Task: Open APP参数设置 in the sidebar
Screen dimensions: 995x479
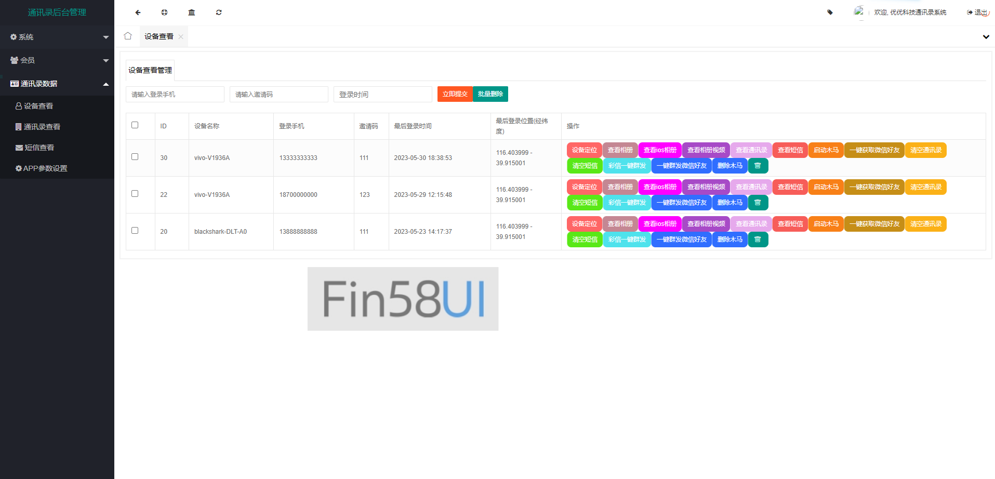Action: tap(45, 168)
